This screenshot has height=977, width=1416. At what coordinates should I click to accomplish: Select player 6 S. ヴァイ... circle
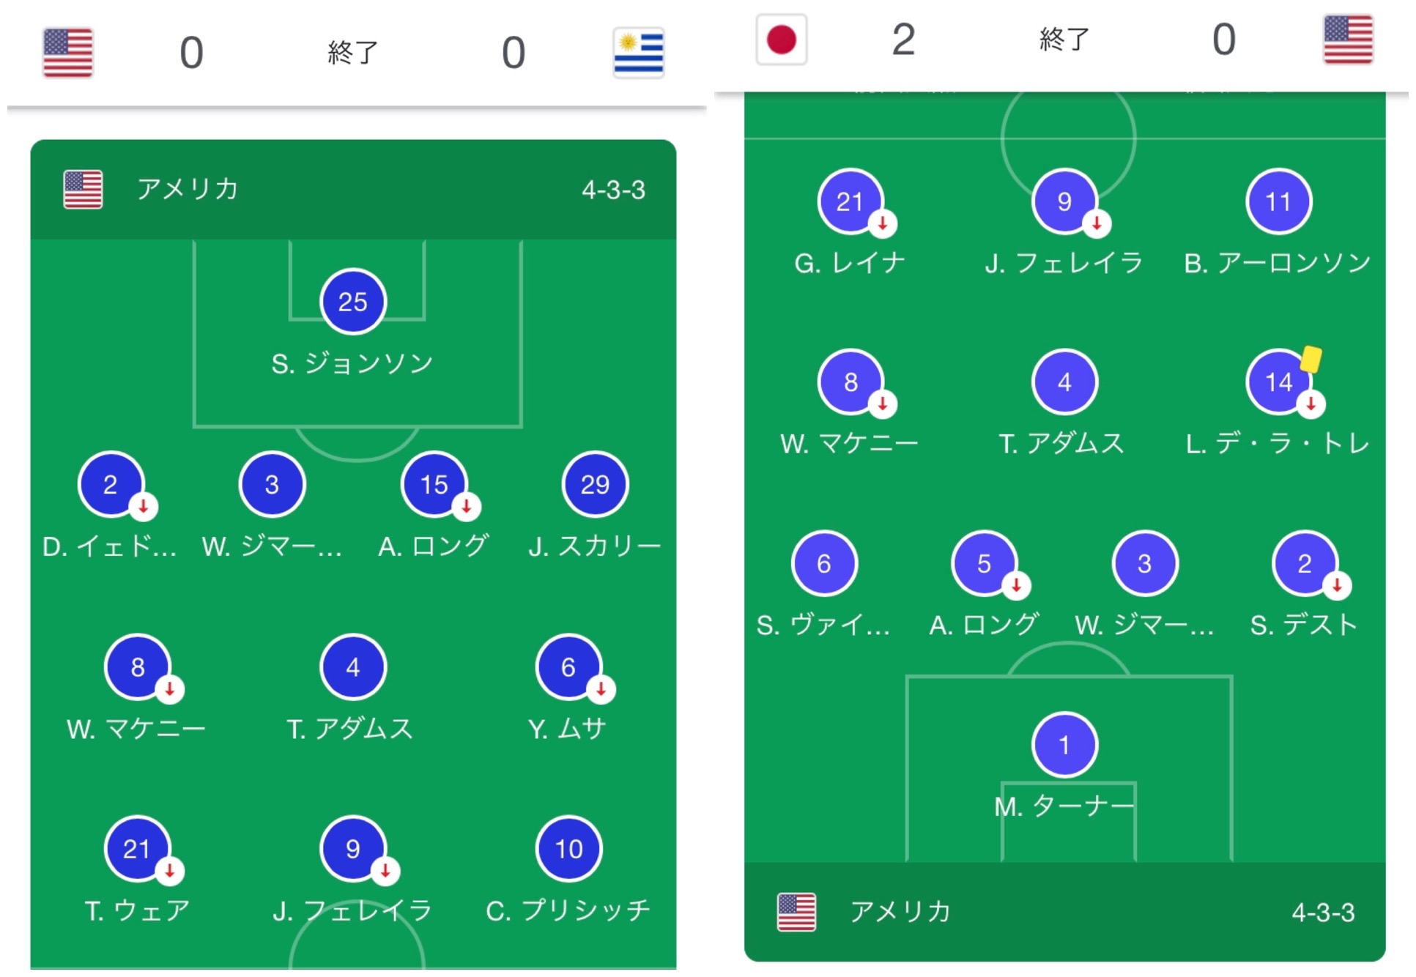tap(823, 563)
